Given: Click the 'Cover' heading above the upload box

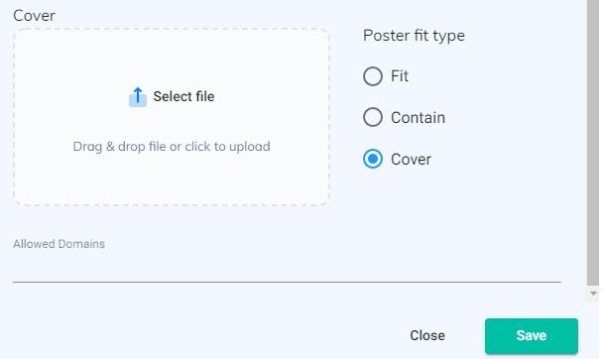Looking at the screenshot, I should pos(34,16).
